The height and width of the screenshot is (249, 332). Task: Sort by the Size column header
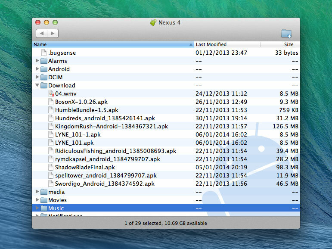[281, 44]
